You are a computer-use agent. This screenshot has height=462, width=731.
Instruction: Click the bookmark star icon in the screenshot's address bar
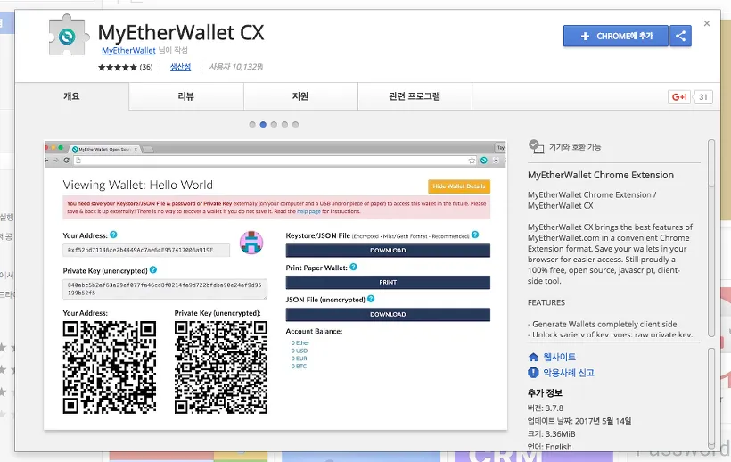[472, 161]
